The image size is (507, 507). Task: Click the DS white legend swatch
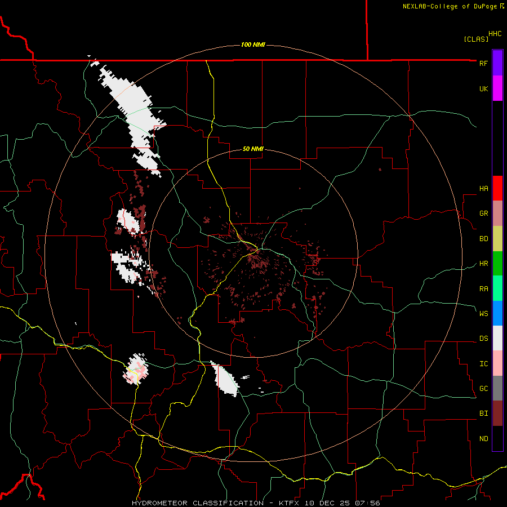click(497, 338)
